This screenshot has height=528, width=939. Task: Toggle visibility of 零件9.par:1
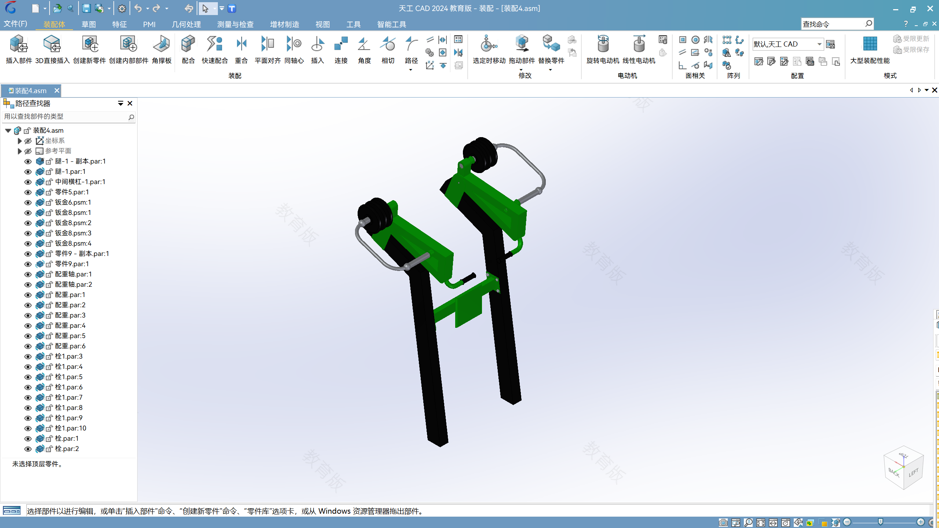click(28, 264)
